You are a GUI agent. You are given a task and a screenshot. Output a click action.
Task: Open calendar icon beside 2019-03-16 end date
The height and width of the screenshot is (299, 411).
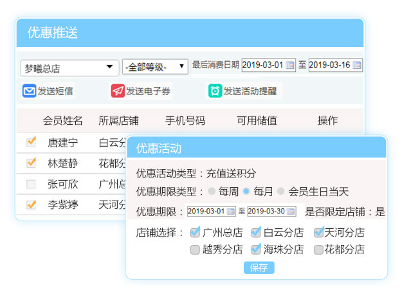point(357,65)
